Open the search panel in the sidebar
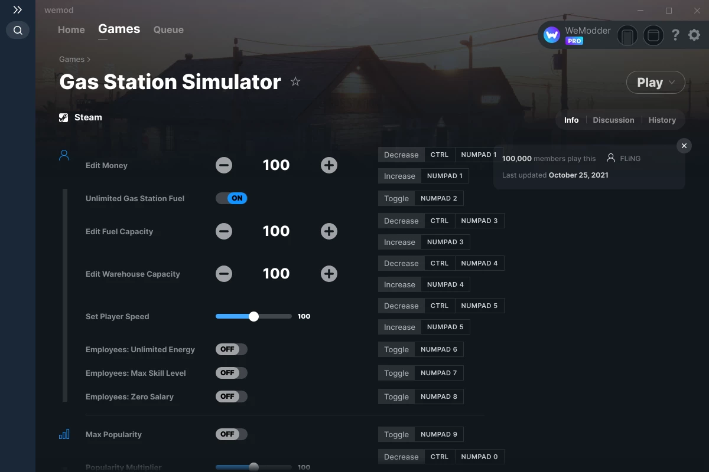This screenshot has width=709, height=472. click(17, 30)
